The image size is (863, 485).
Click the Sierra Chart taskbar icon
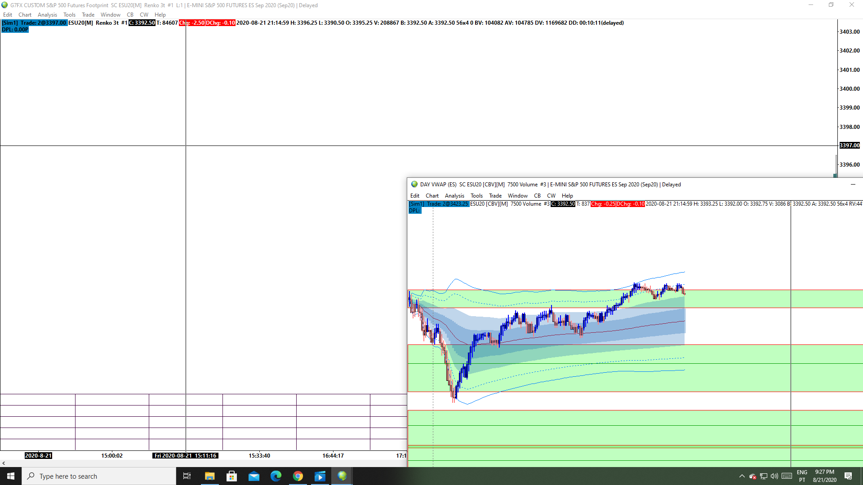(x=342, y=476)
